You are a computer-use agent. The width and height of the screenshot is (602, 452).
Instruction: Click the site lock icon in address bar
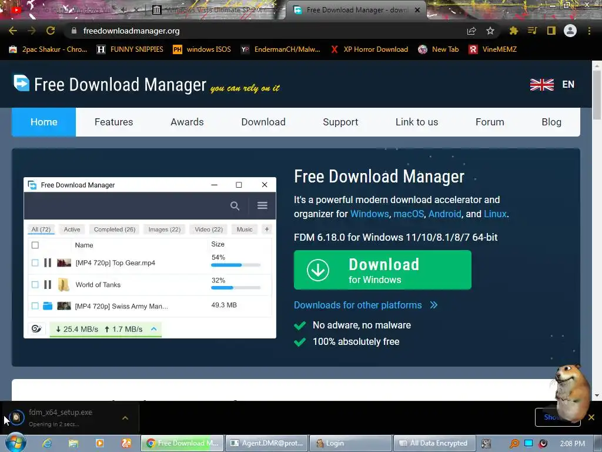tap(73, 31)
